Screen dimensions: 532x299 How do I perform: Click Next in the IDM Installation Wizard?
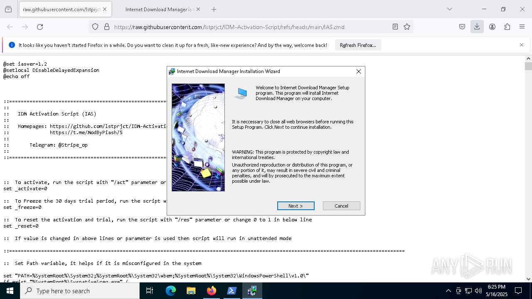click(x=296, y=206)
